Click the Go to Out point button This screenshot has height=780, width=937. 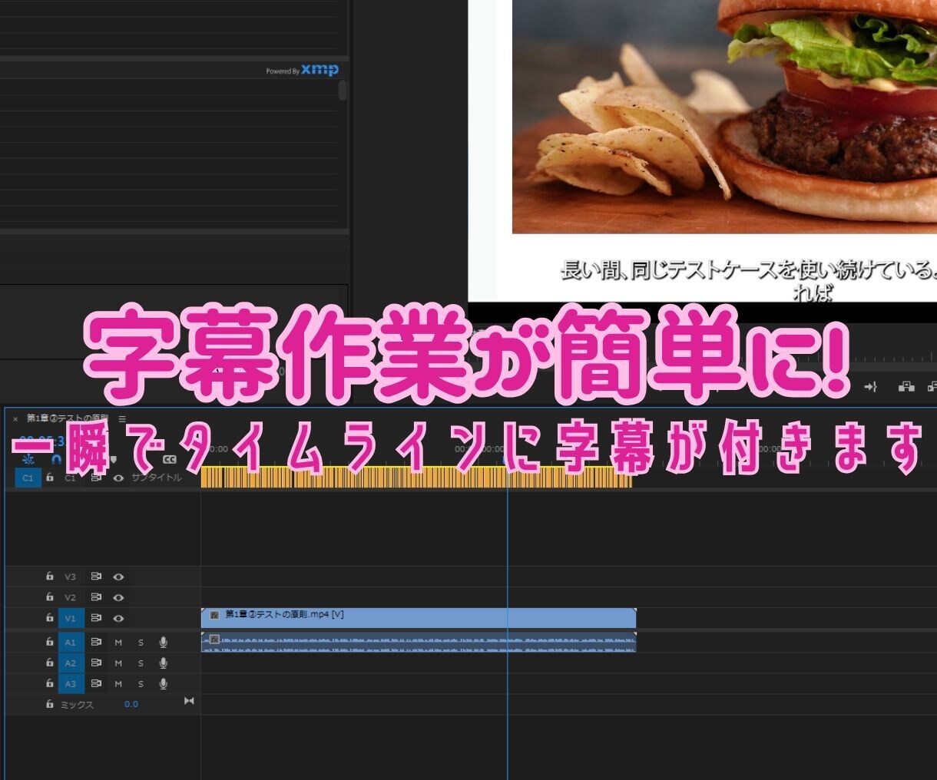[x=870, y=387]
